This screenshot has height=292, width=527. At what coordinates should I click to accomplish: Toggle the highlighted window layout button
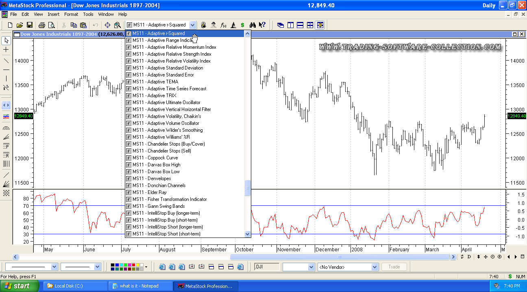(x=320, y=25)
